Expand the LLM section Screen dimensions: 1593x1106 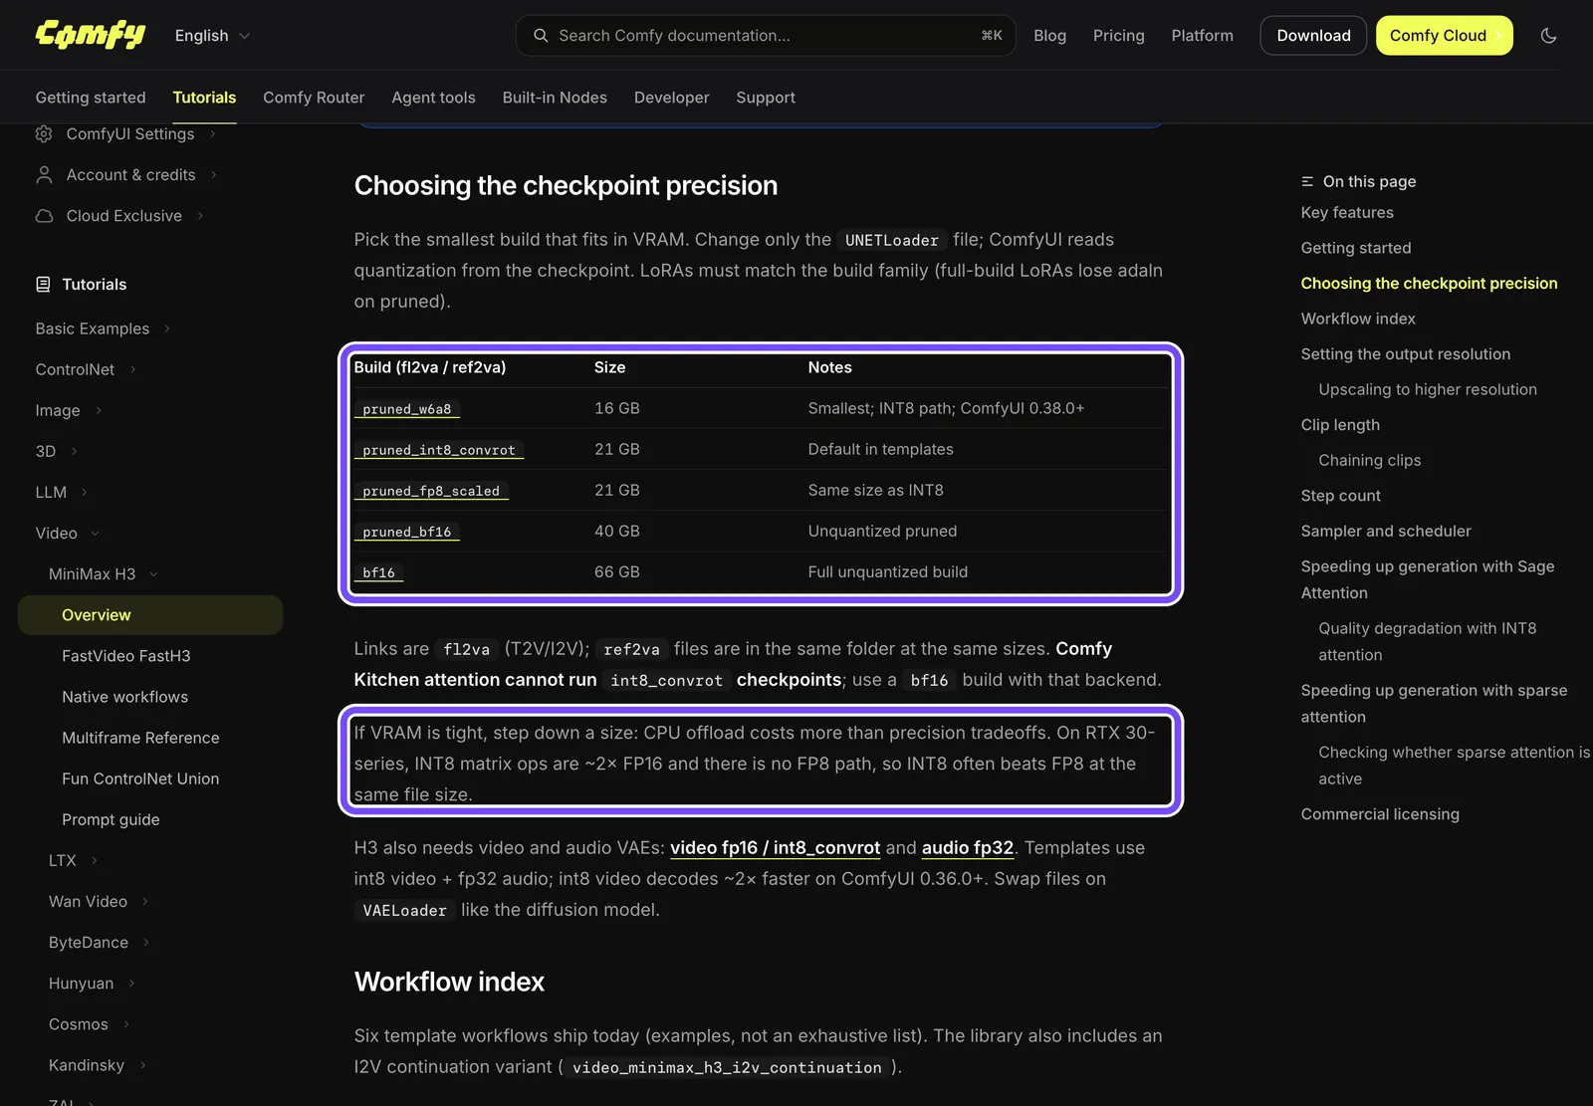click(x=62, y=492)
